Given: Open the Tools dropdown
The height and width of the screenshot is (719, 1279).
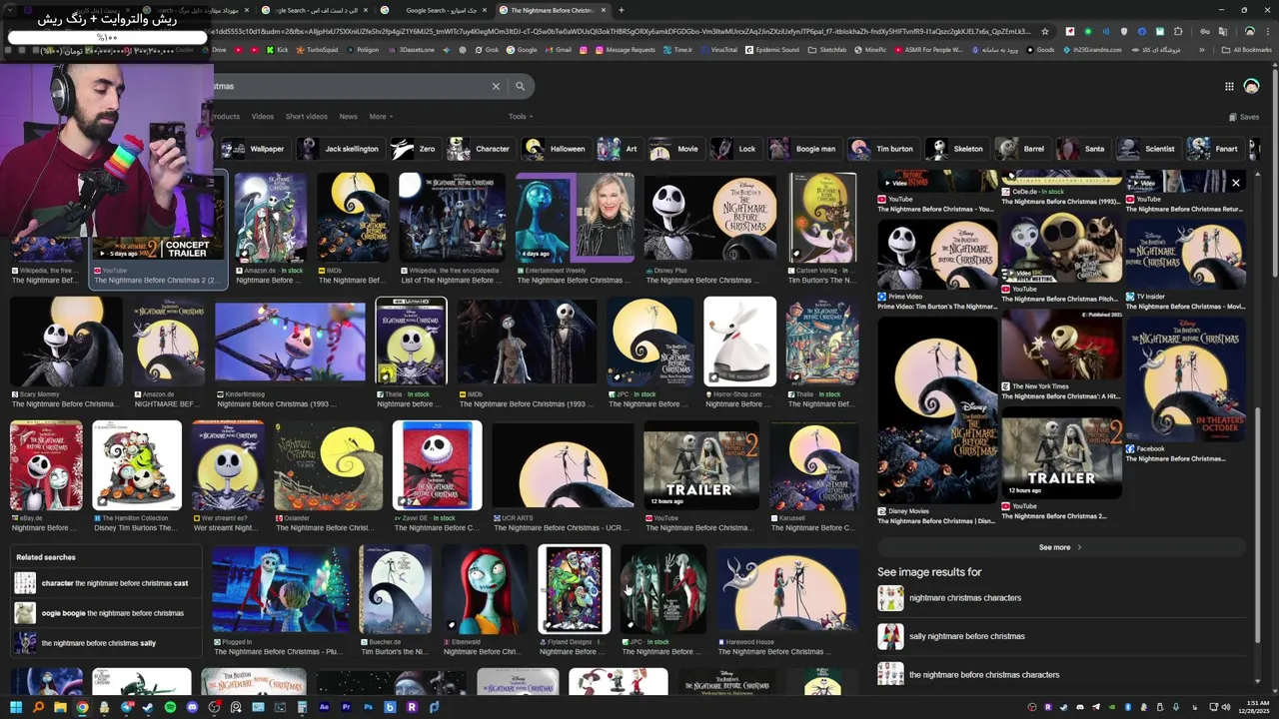Looking at the screenshot, I should 520,117.
